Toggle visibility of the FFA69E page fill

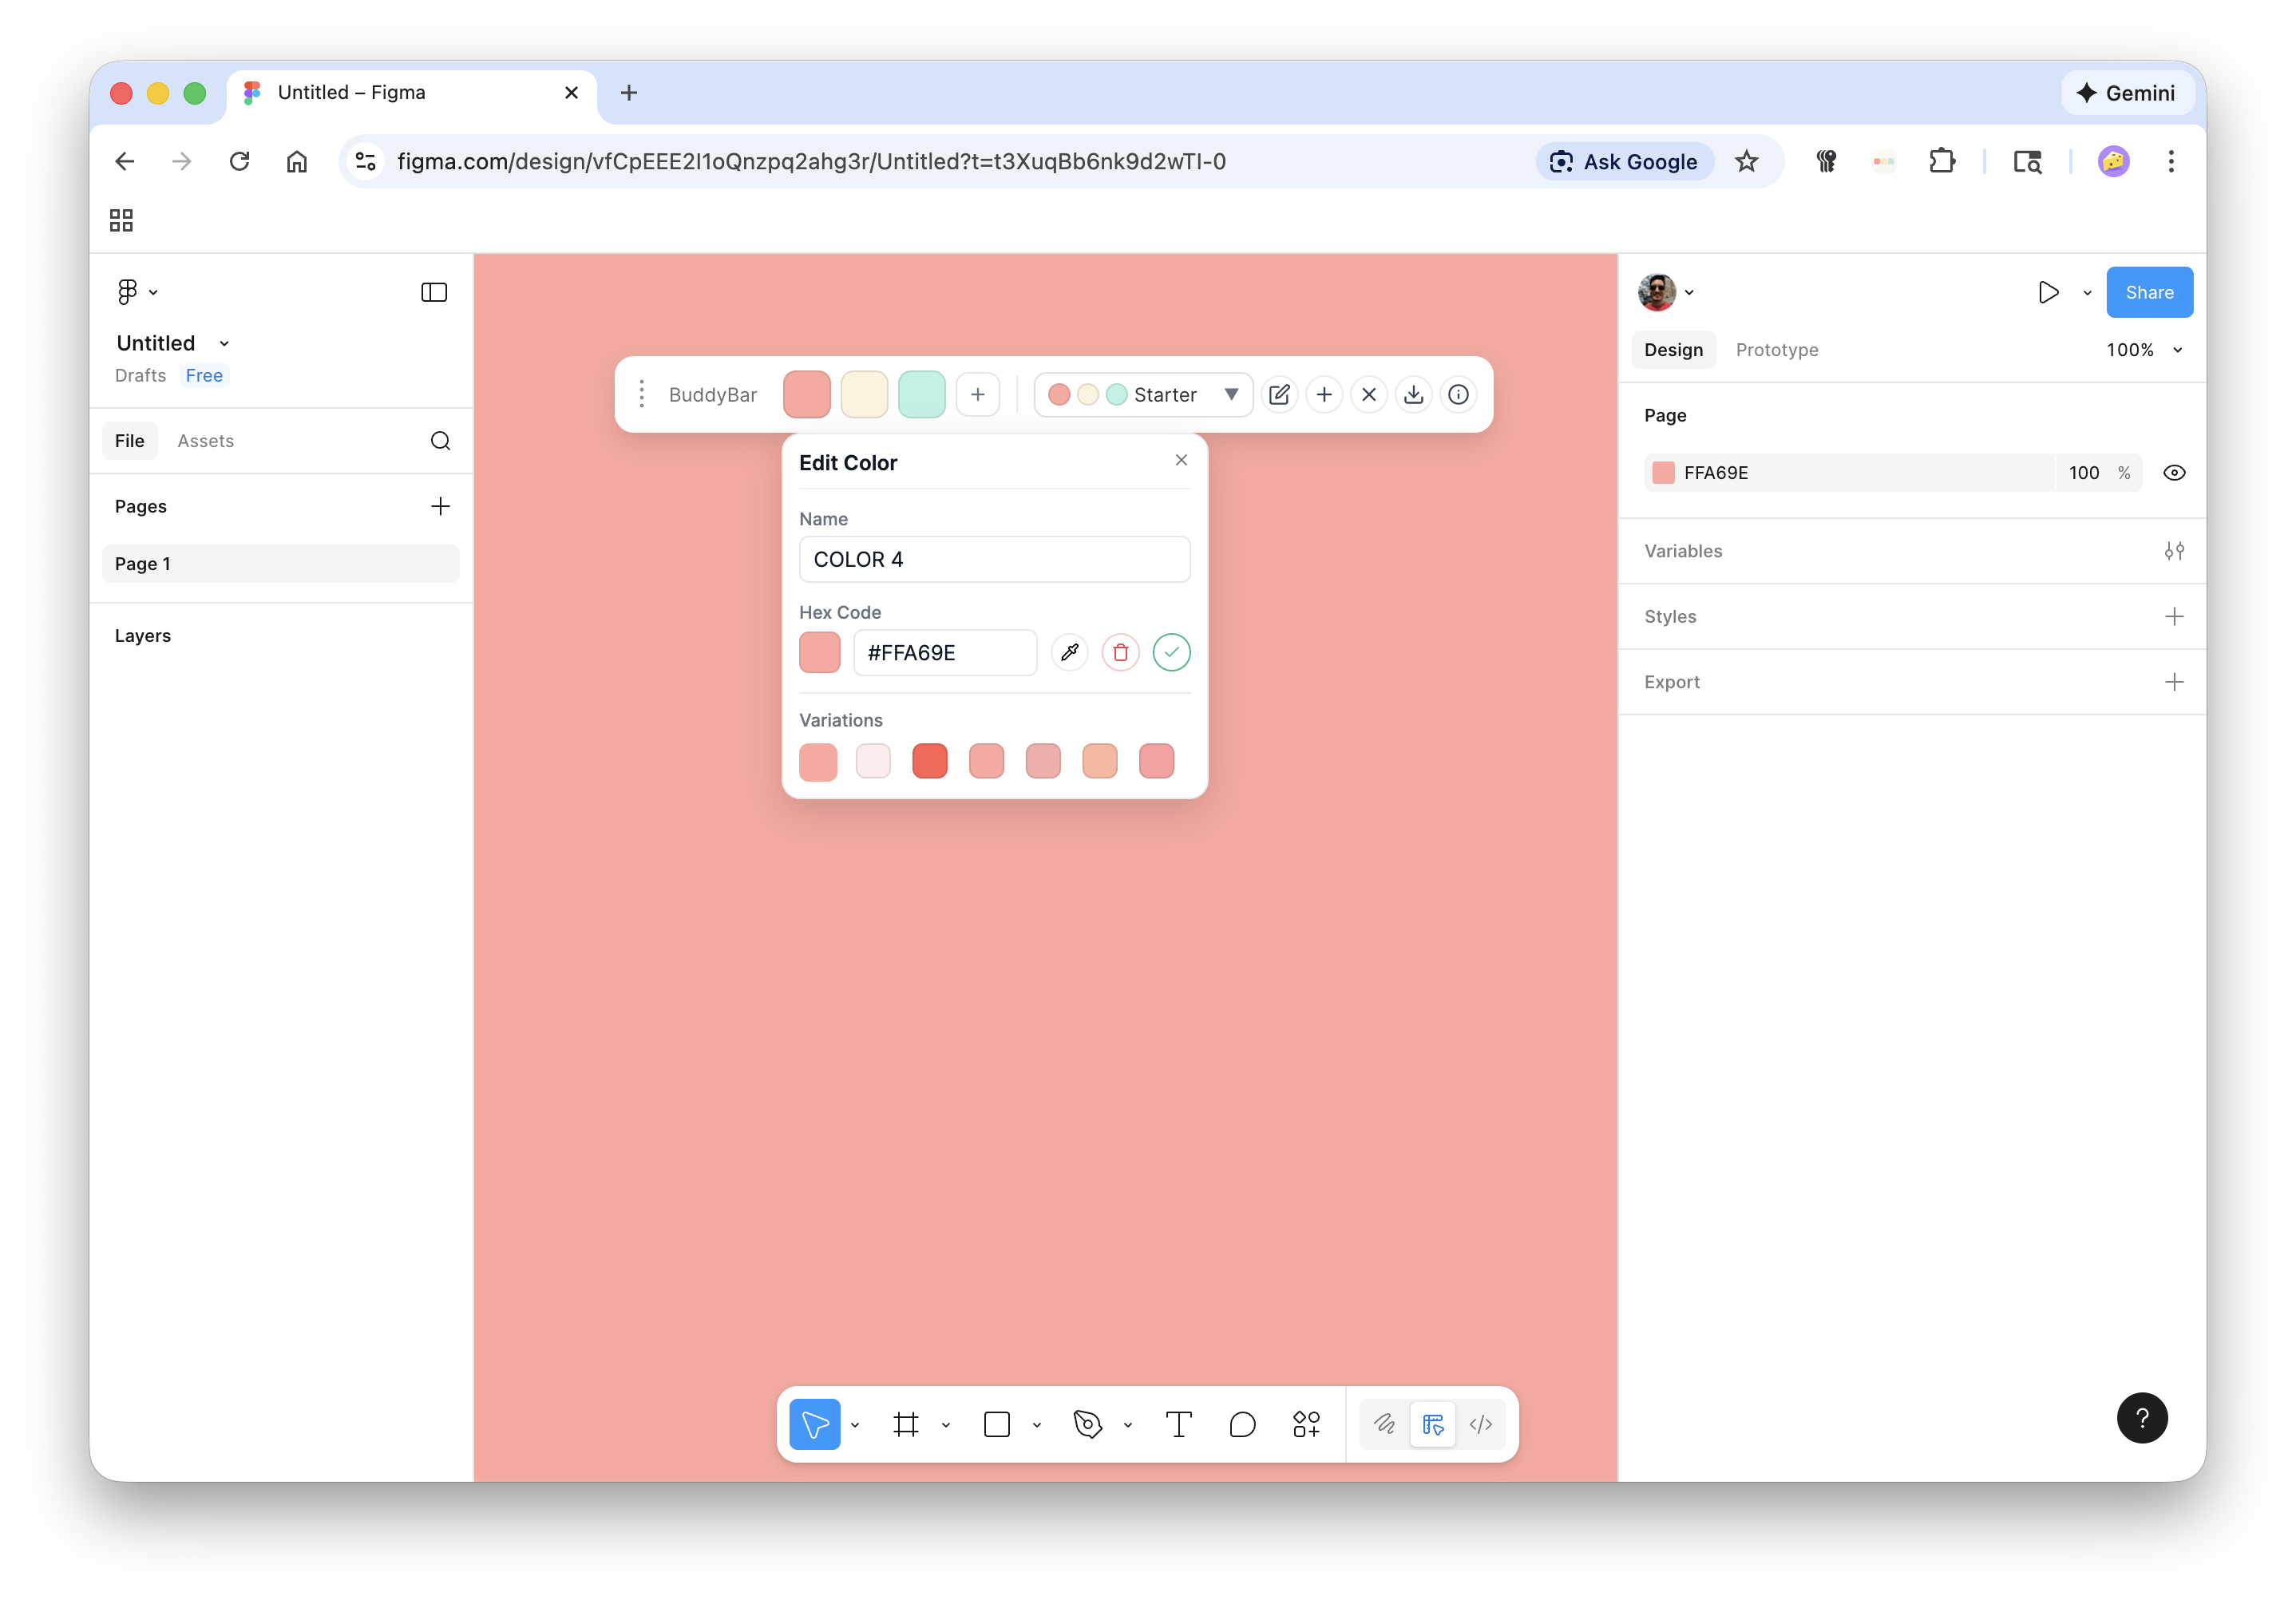[x=2175, y=472]
